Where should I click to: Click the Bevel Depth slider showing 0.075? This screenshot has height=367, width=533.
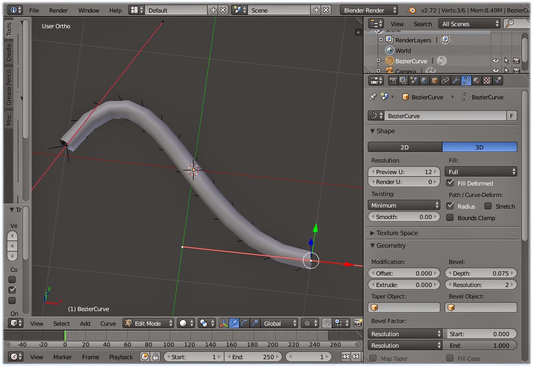(x=480, y=273)
